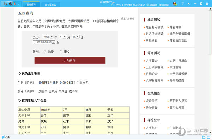Open 五行八字查询 link
This screenshot has width=212, height=140.
point(154,67)
